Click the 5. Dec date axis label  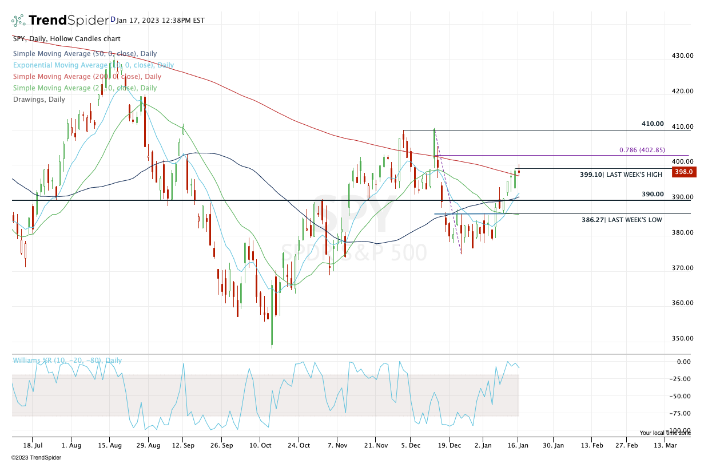pos(409,445)
